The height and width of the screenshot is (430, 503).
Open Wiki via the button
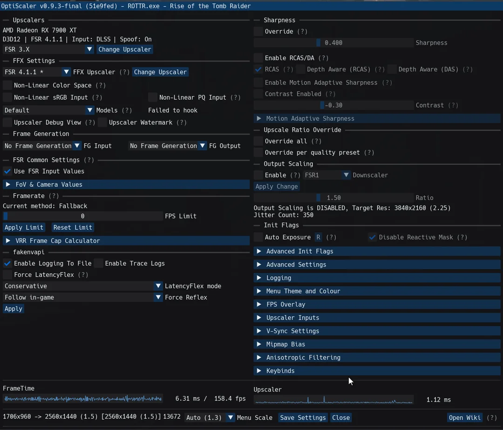point(465,417)
